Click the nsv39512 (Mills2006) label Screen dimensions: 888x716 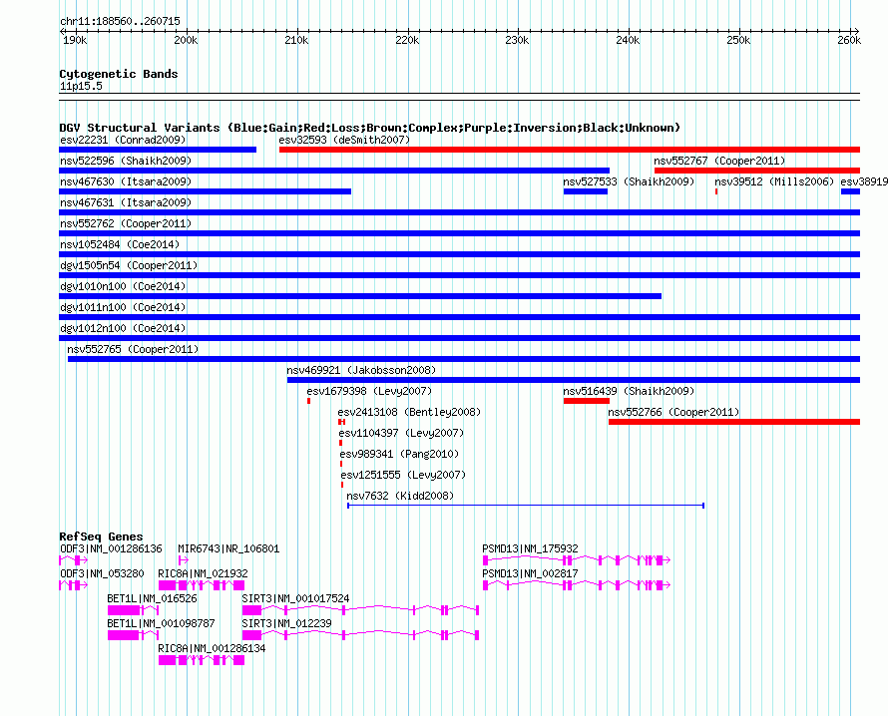(774, 181)
